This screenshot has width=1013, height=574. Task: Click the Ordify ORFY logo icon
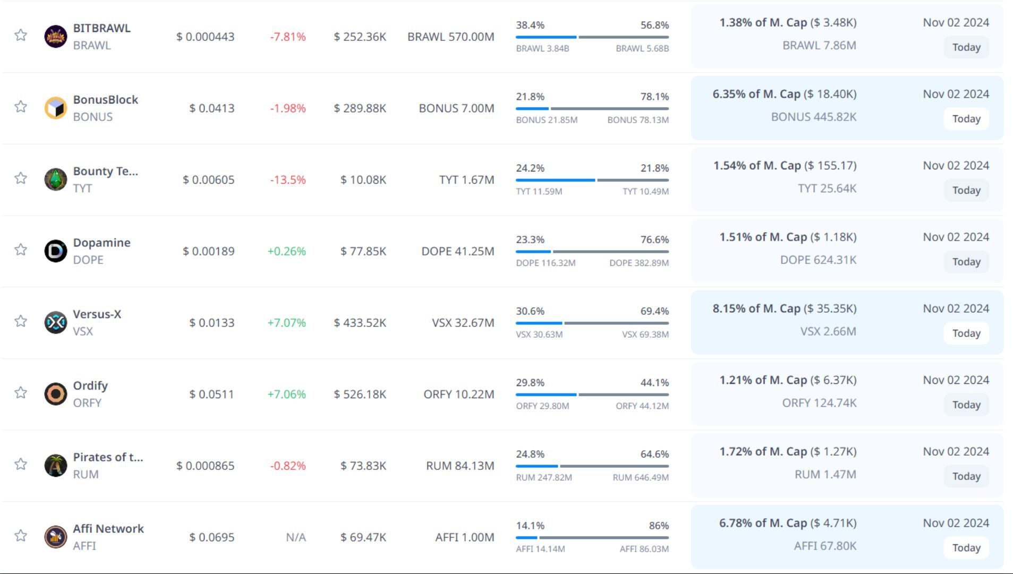click(x=55, y=394)
